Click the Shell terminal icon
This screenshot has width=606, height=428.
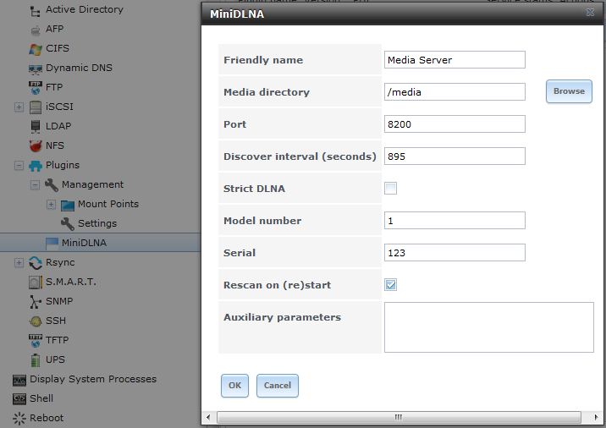pyautogui.click(x=19, y=398)
